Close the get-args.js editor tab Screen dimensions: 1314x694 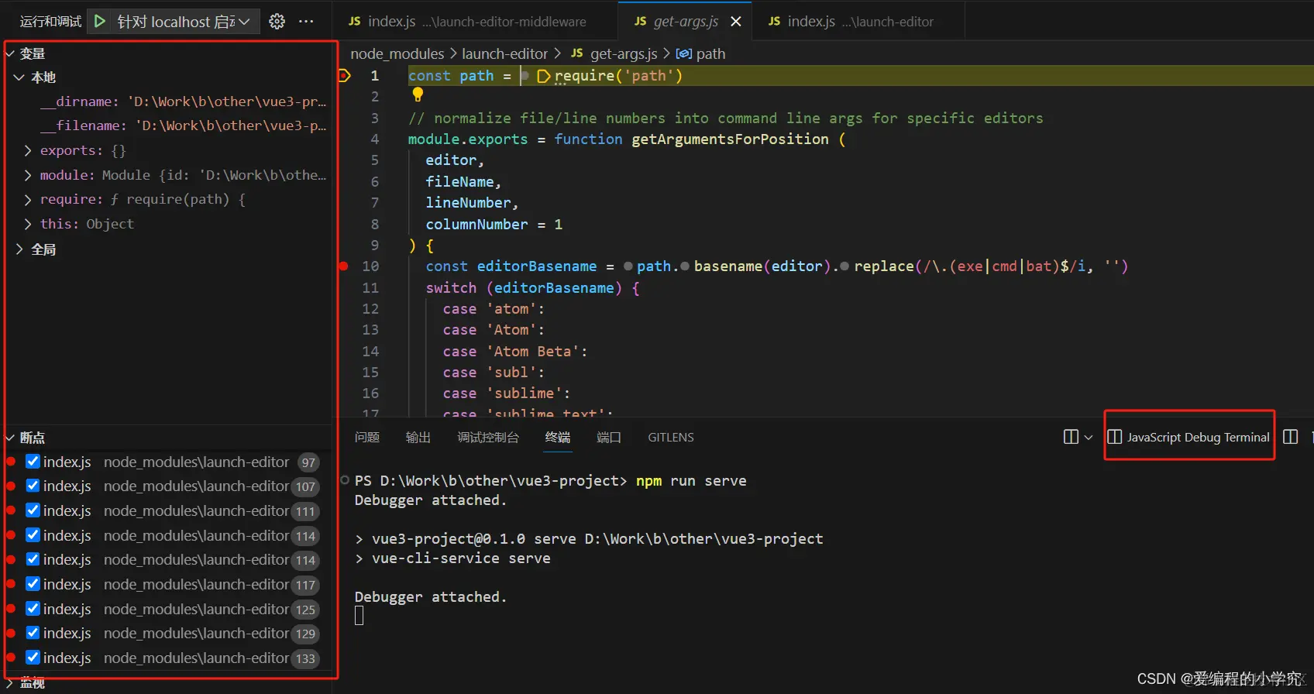point(736,22)
